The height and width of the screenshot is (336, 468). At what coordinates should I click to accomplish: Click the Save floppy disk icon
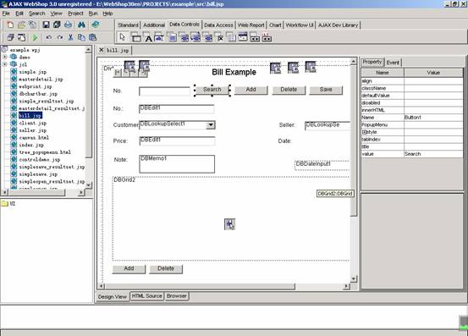tap(46, 25)
